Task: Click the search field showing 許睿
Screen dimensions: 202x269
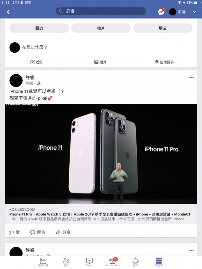Action: pos(101,11)
